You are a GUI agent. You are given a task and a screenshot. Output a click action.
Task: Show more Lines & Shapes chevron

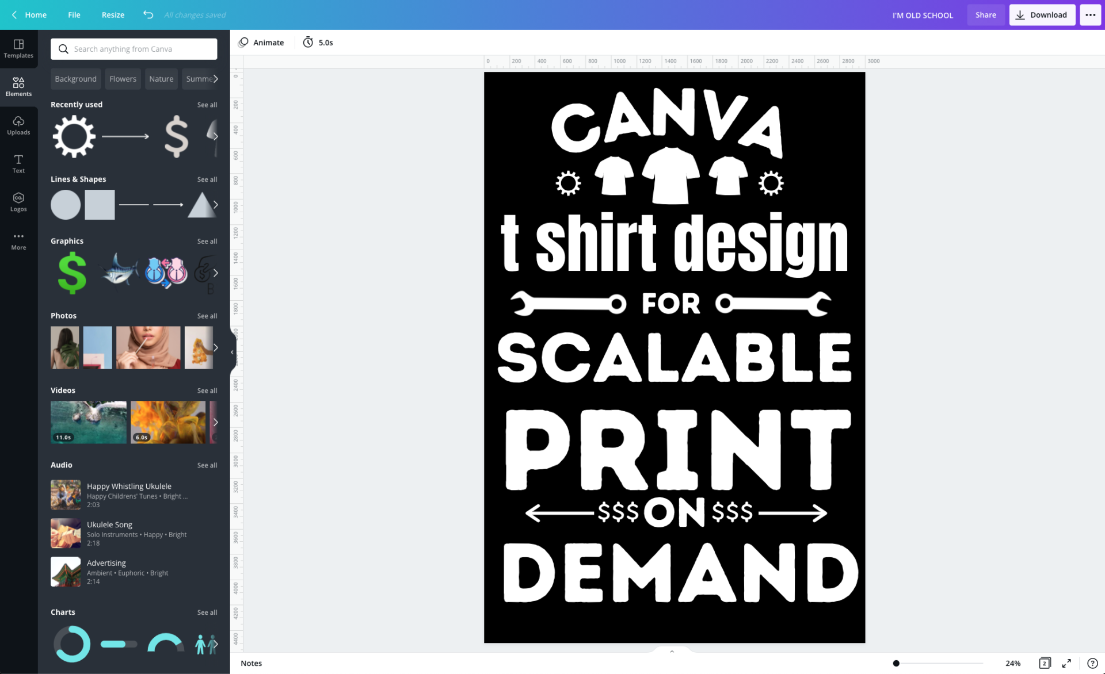[215, 205]
